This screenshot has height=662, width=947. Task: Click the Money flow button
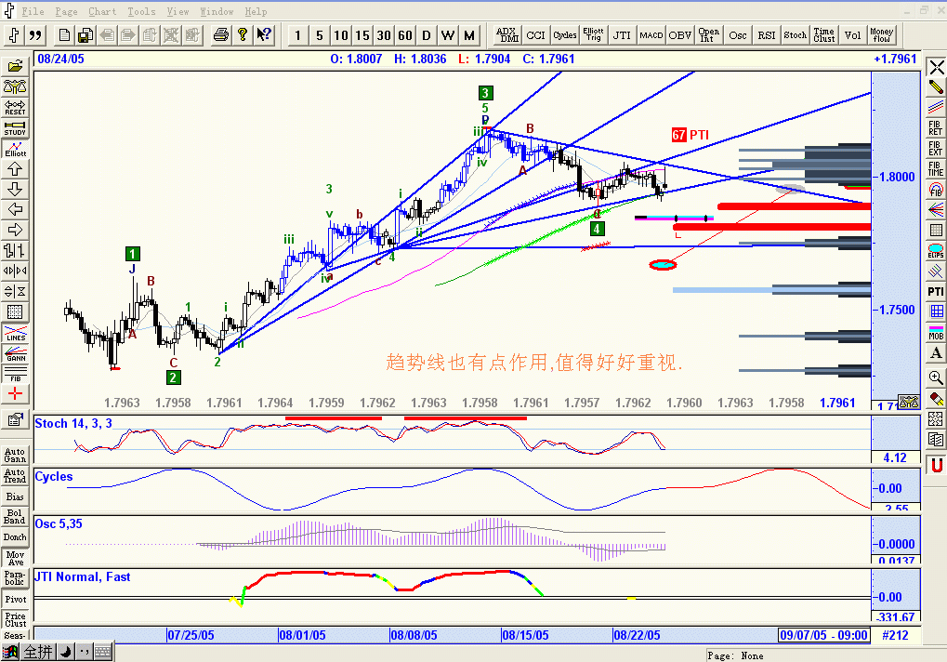click(x=882, y=35)
